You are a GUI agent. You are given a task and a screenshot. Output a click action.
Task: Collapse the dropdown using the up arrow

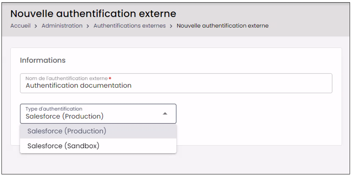pos(165,114)
